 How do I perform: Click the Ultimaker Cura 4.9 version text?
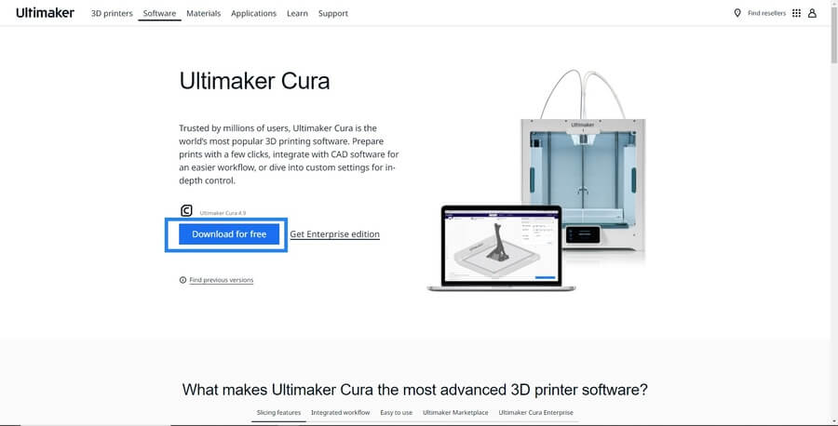tap(223, 213)
